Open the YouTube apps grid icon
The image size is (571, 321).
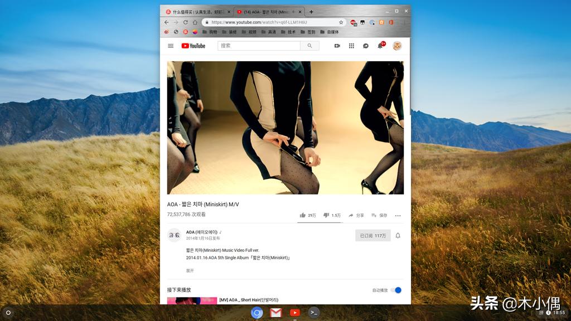pyautogui.click(x=351, y=46)
